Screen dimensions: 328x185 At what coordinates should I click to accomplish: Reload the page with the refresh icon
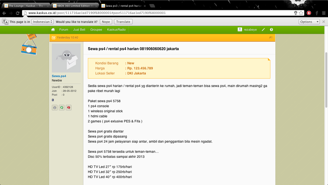point(18,13)
